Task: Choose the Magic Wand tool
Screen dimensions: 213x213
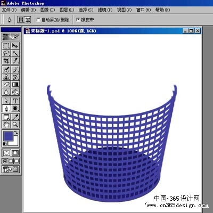Action: pyautogui.click(x=15, y=53)
